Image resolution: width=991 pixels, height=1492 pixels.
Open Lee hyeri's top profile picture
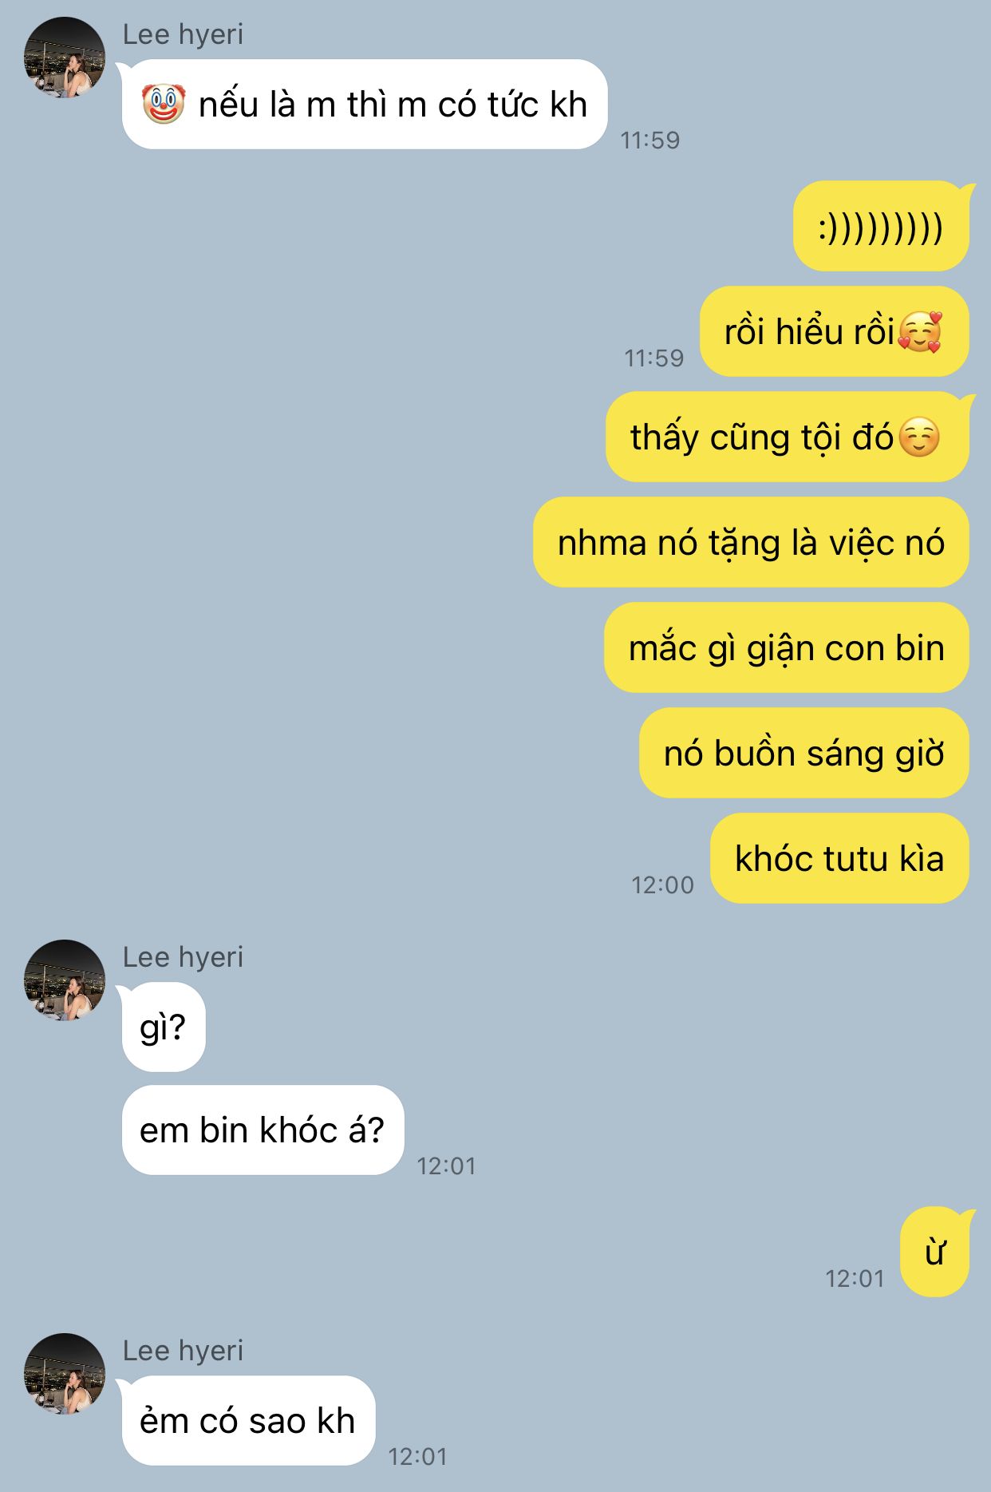point(64,57)
